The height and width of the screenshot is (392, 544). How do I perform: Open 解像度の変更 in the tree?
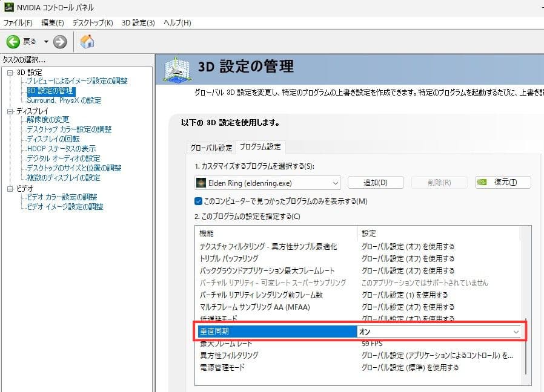point(48,120)
